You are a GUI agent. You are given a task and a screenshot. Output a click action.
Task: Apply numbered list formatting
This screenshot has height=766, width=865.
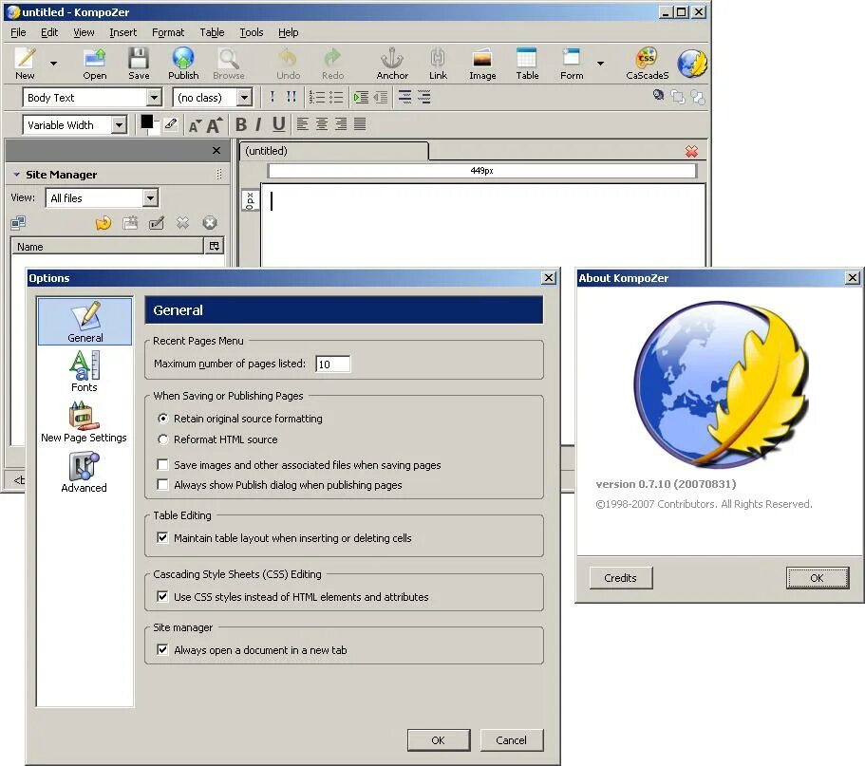pyautogui.click(x=316, y=98)
